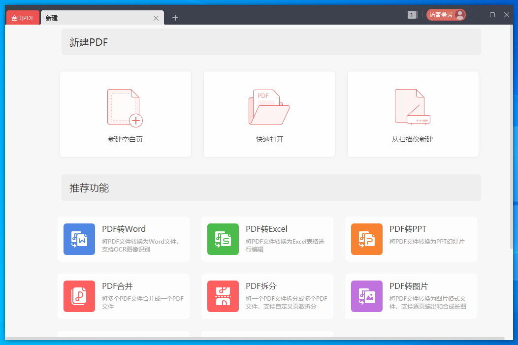Click the window count indicator icon
This screenshot has width=518, height=345.
(413, 15)
